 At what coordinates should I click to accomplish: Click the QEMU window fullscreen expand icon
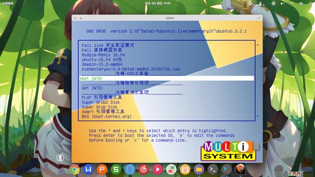click(x=259, y=18)
